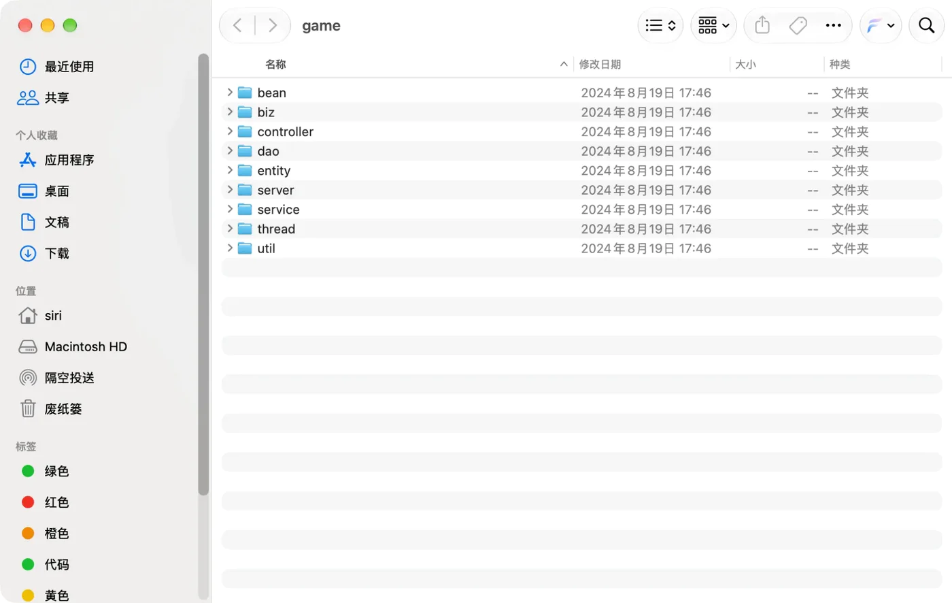Image resolution: width=952 pixels, height=603 pixels.
Task: Open the group-by grid dropdown
Action: tap(713, 26)
